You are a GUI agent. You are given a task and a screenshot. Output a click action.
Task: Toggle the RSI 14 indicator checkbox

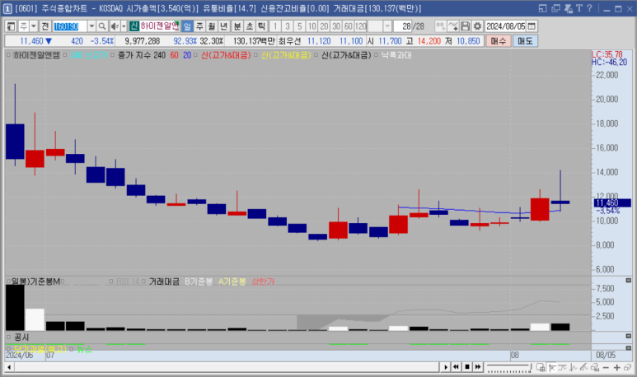coord(111,282)
